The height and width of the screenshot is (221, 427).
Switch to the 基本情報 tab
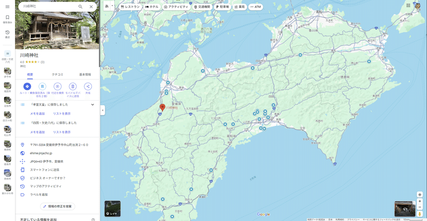(x=85, y=75)
